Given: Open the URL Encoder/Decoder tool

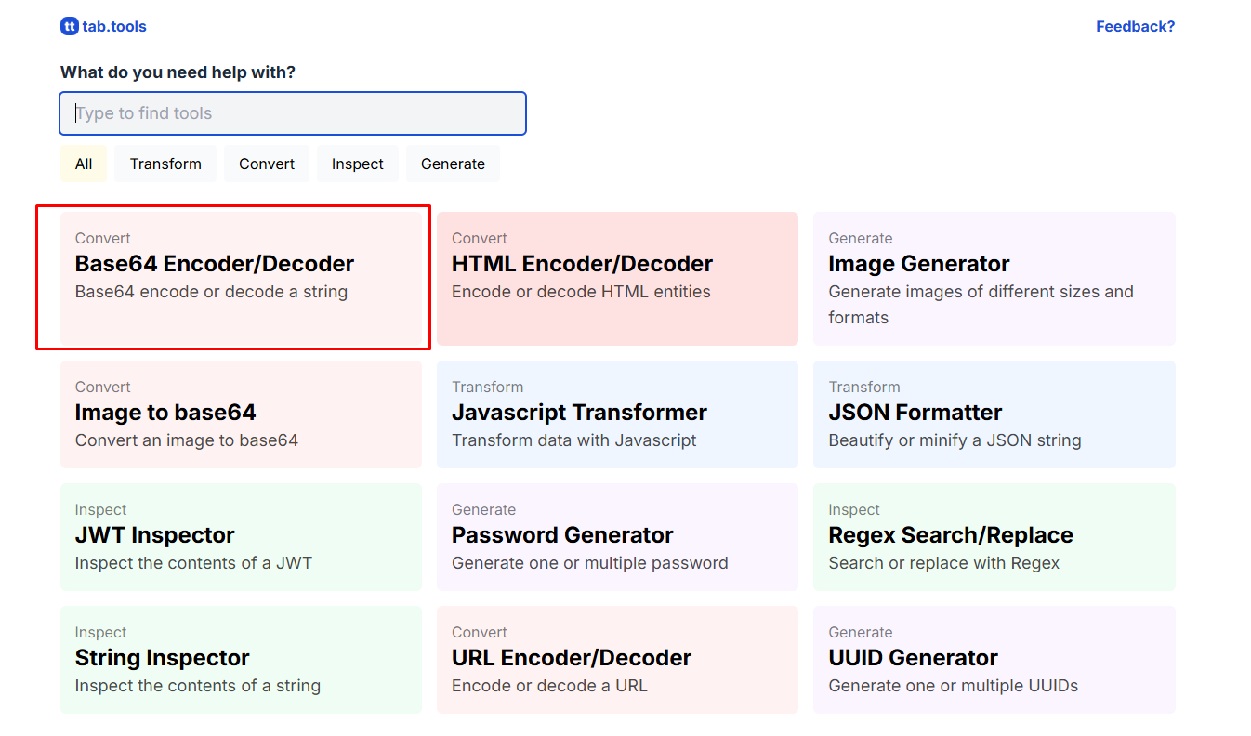Looking at the screenshot, I should pos(616,659).
